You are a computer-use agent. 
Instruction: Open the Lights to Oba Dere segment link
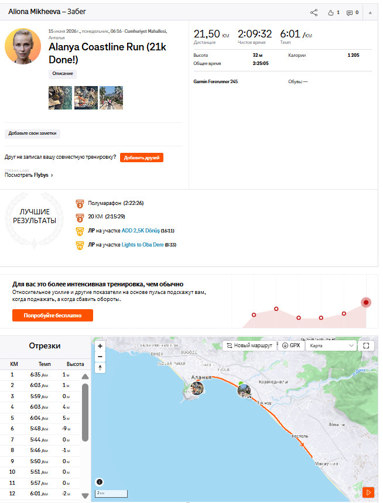click(x=142, y=245)
